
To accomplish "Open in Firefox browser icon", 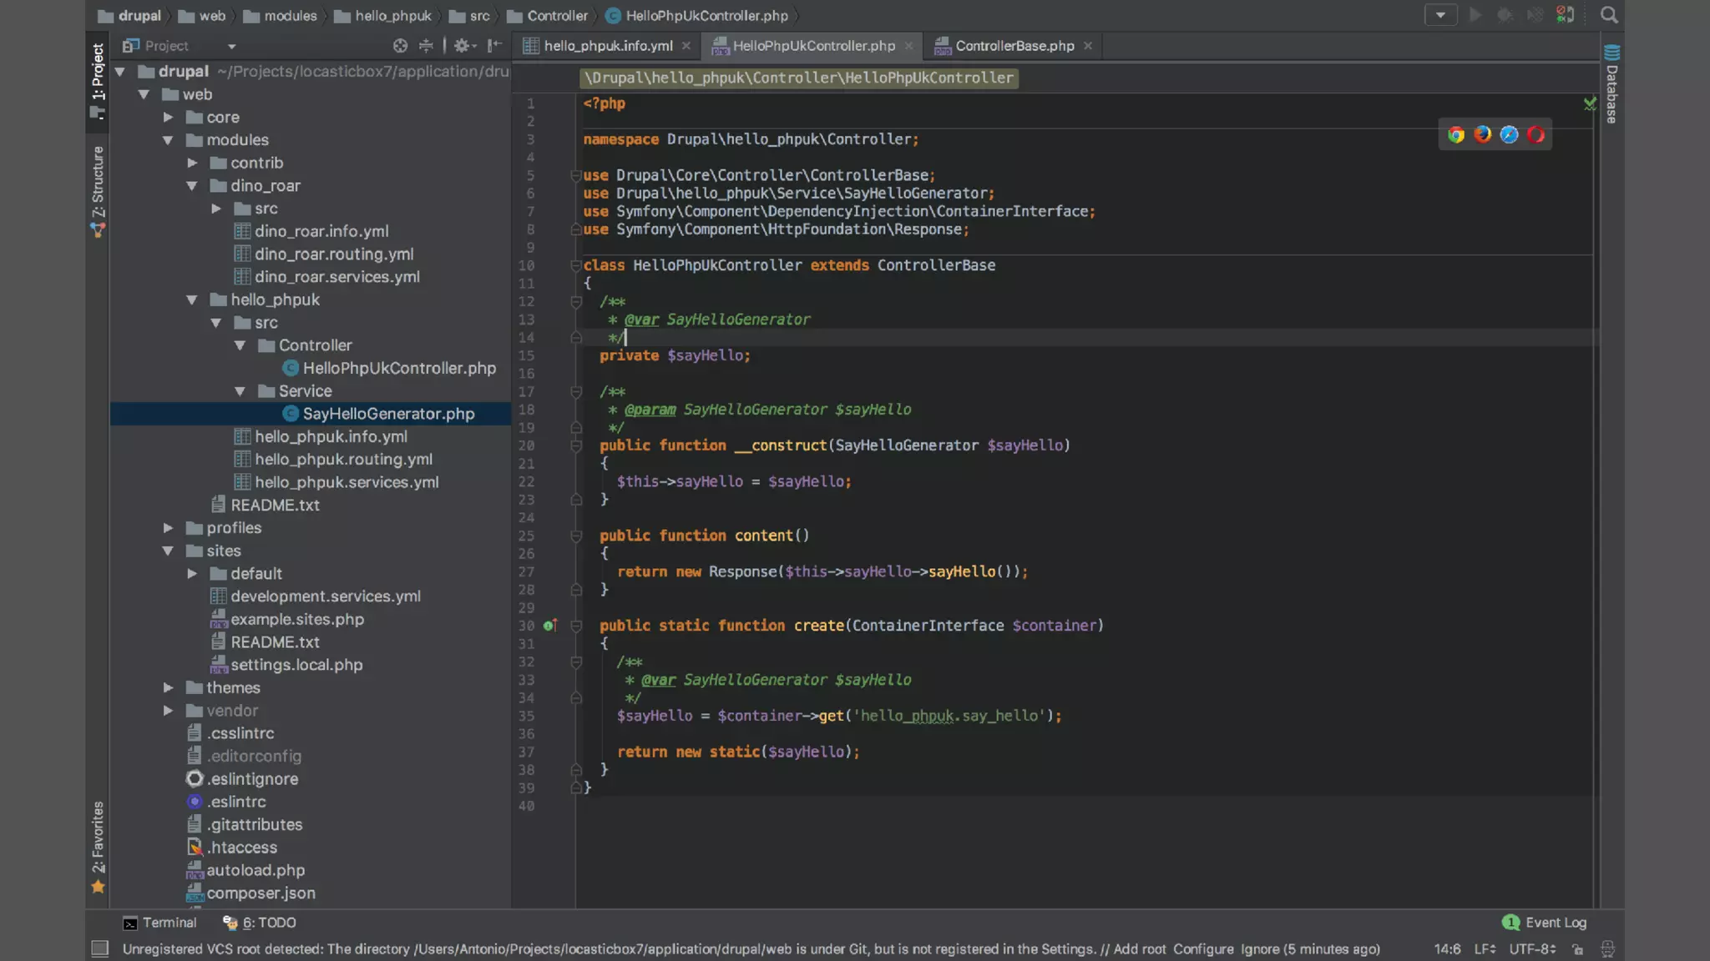I will [x=1483, y=134].
